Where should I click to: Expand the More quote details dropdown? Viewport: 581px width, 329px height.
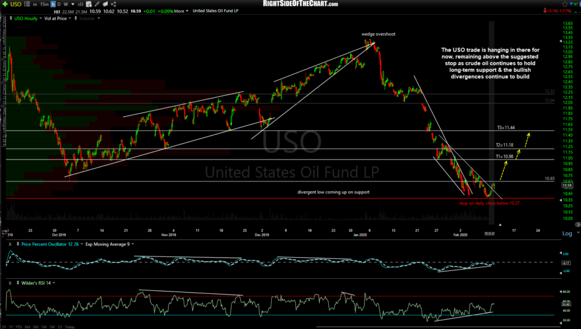[181, 11]
